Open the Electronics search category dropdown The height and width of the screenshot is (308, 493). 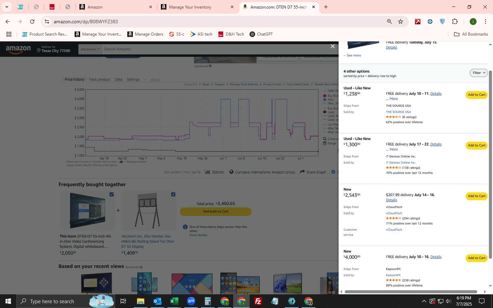(90, 49)
